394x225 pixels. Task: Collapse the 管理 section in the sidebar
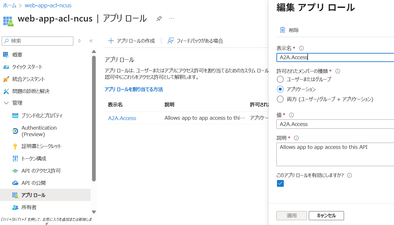6,103
